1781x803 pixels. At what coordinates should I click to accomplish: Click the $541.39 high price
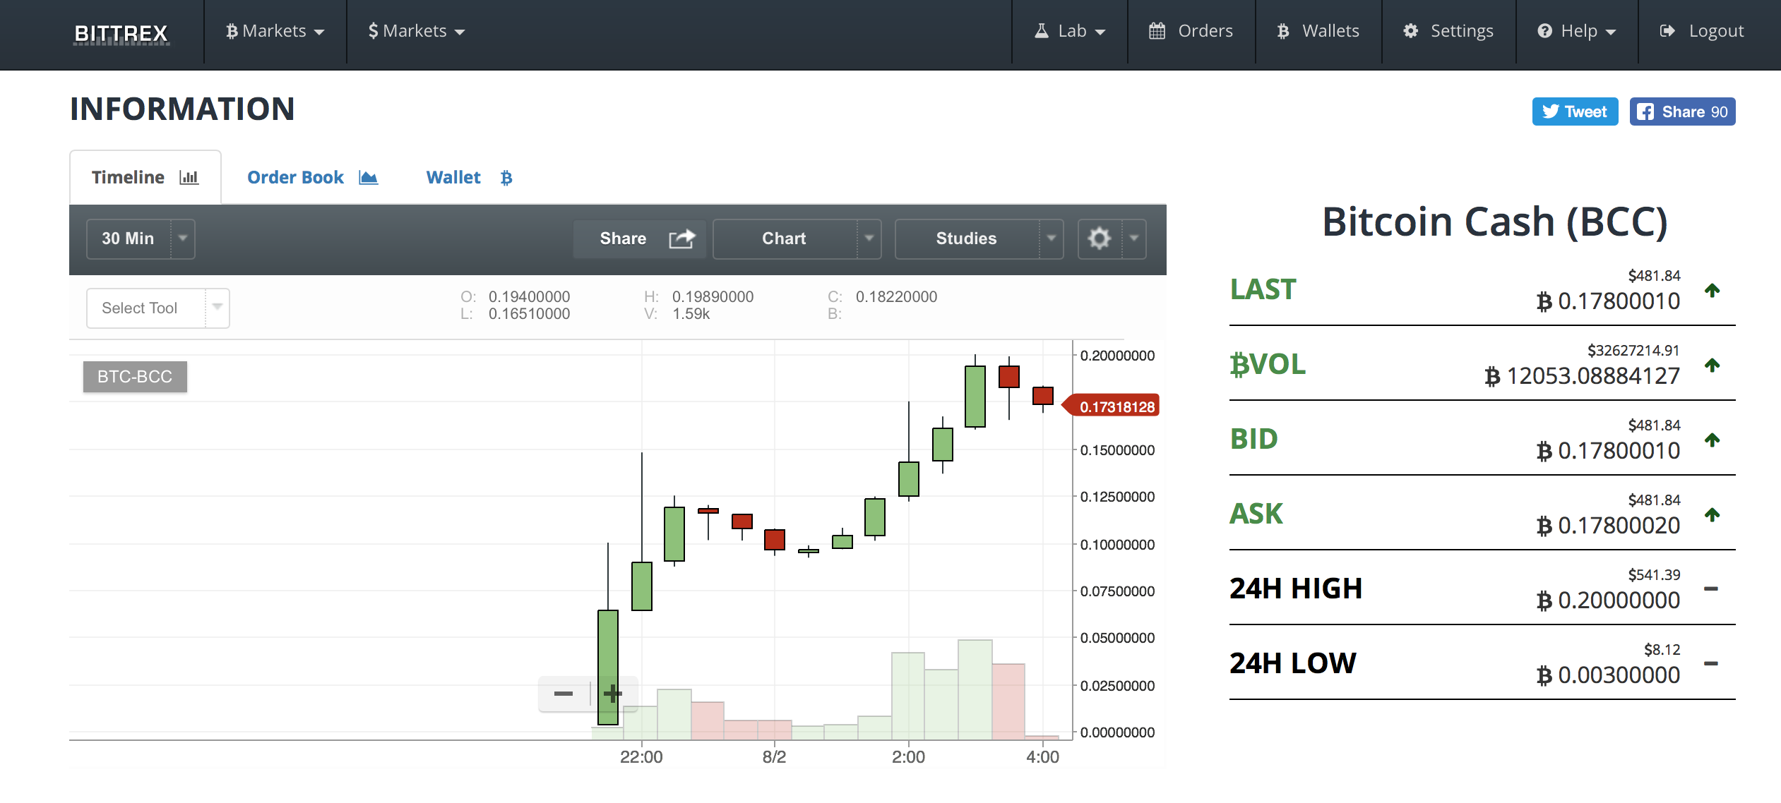[1654, 574]
